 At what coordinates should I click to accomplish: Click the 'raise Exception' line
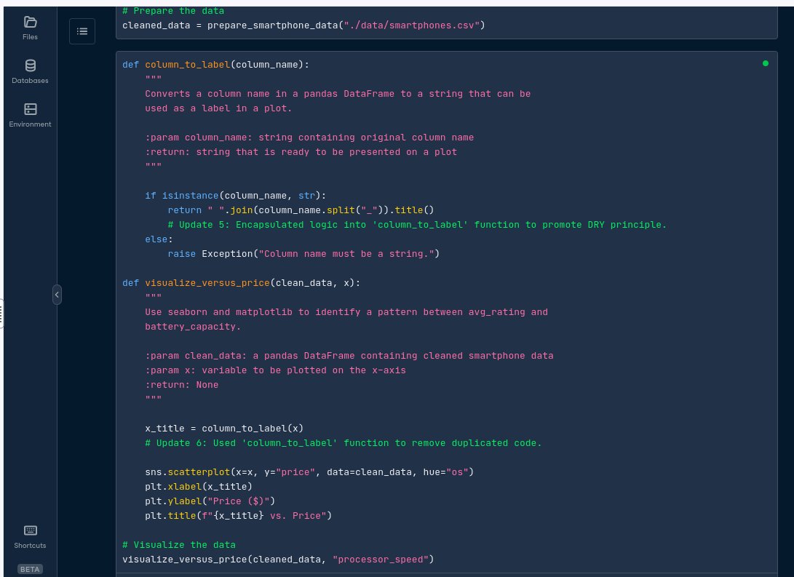pyautogui.click(x=303, y=254)
